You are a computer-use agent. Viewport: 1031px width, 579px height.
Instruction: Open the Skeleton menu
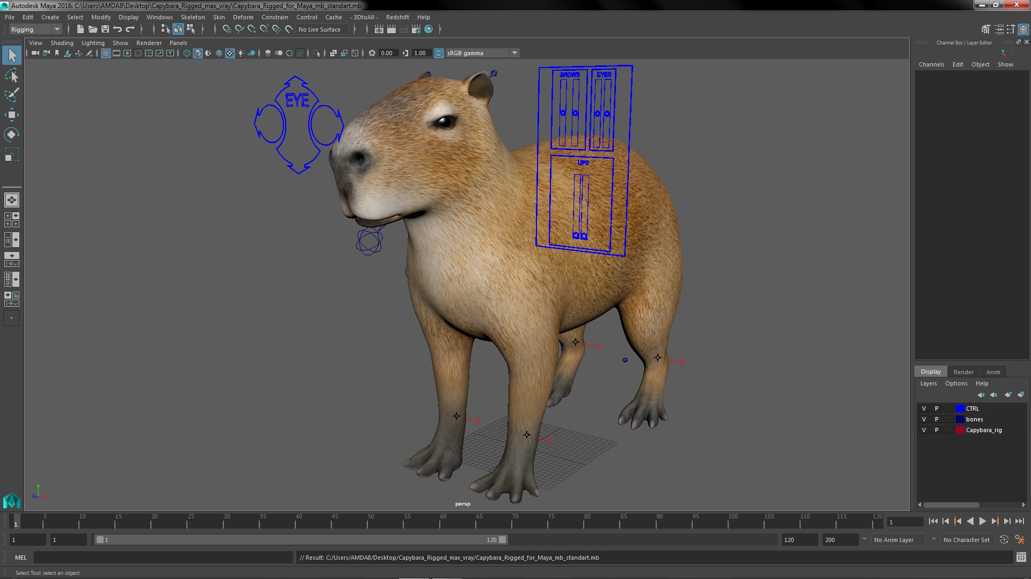193,17
